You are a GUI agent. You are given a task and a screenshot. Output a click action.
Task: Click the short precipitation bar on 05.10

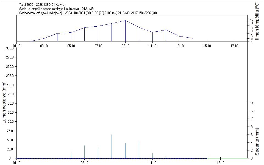click(x=71, y=156)
